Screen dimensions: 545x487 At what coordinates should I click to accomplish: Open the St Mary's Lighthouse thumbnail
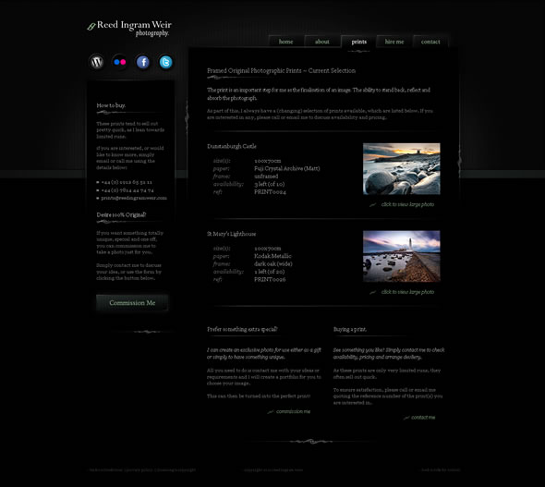(x=402, y=256)
